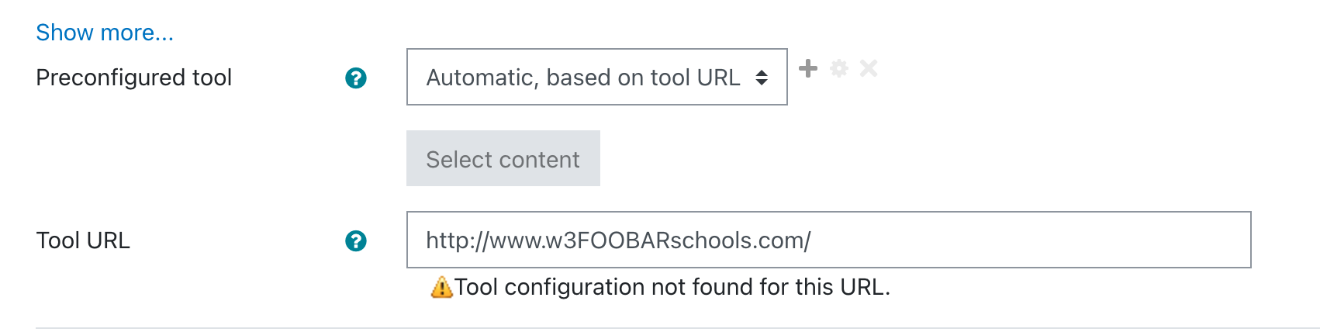
Task: Click the Tool URL label
Action: [x=83, y=240]
